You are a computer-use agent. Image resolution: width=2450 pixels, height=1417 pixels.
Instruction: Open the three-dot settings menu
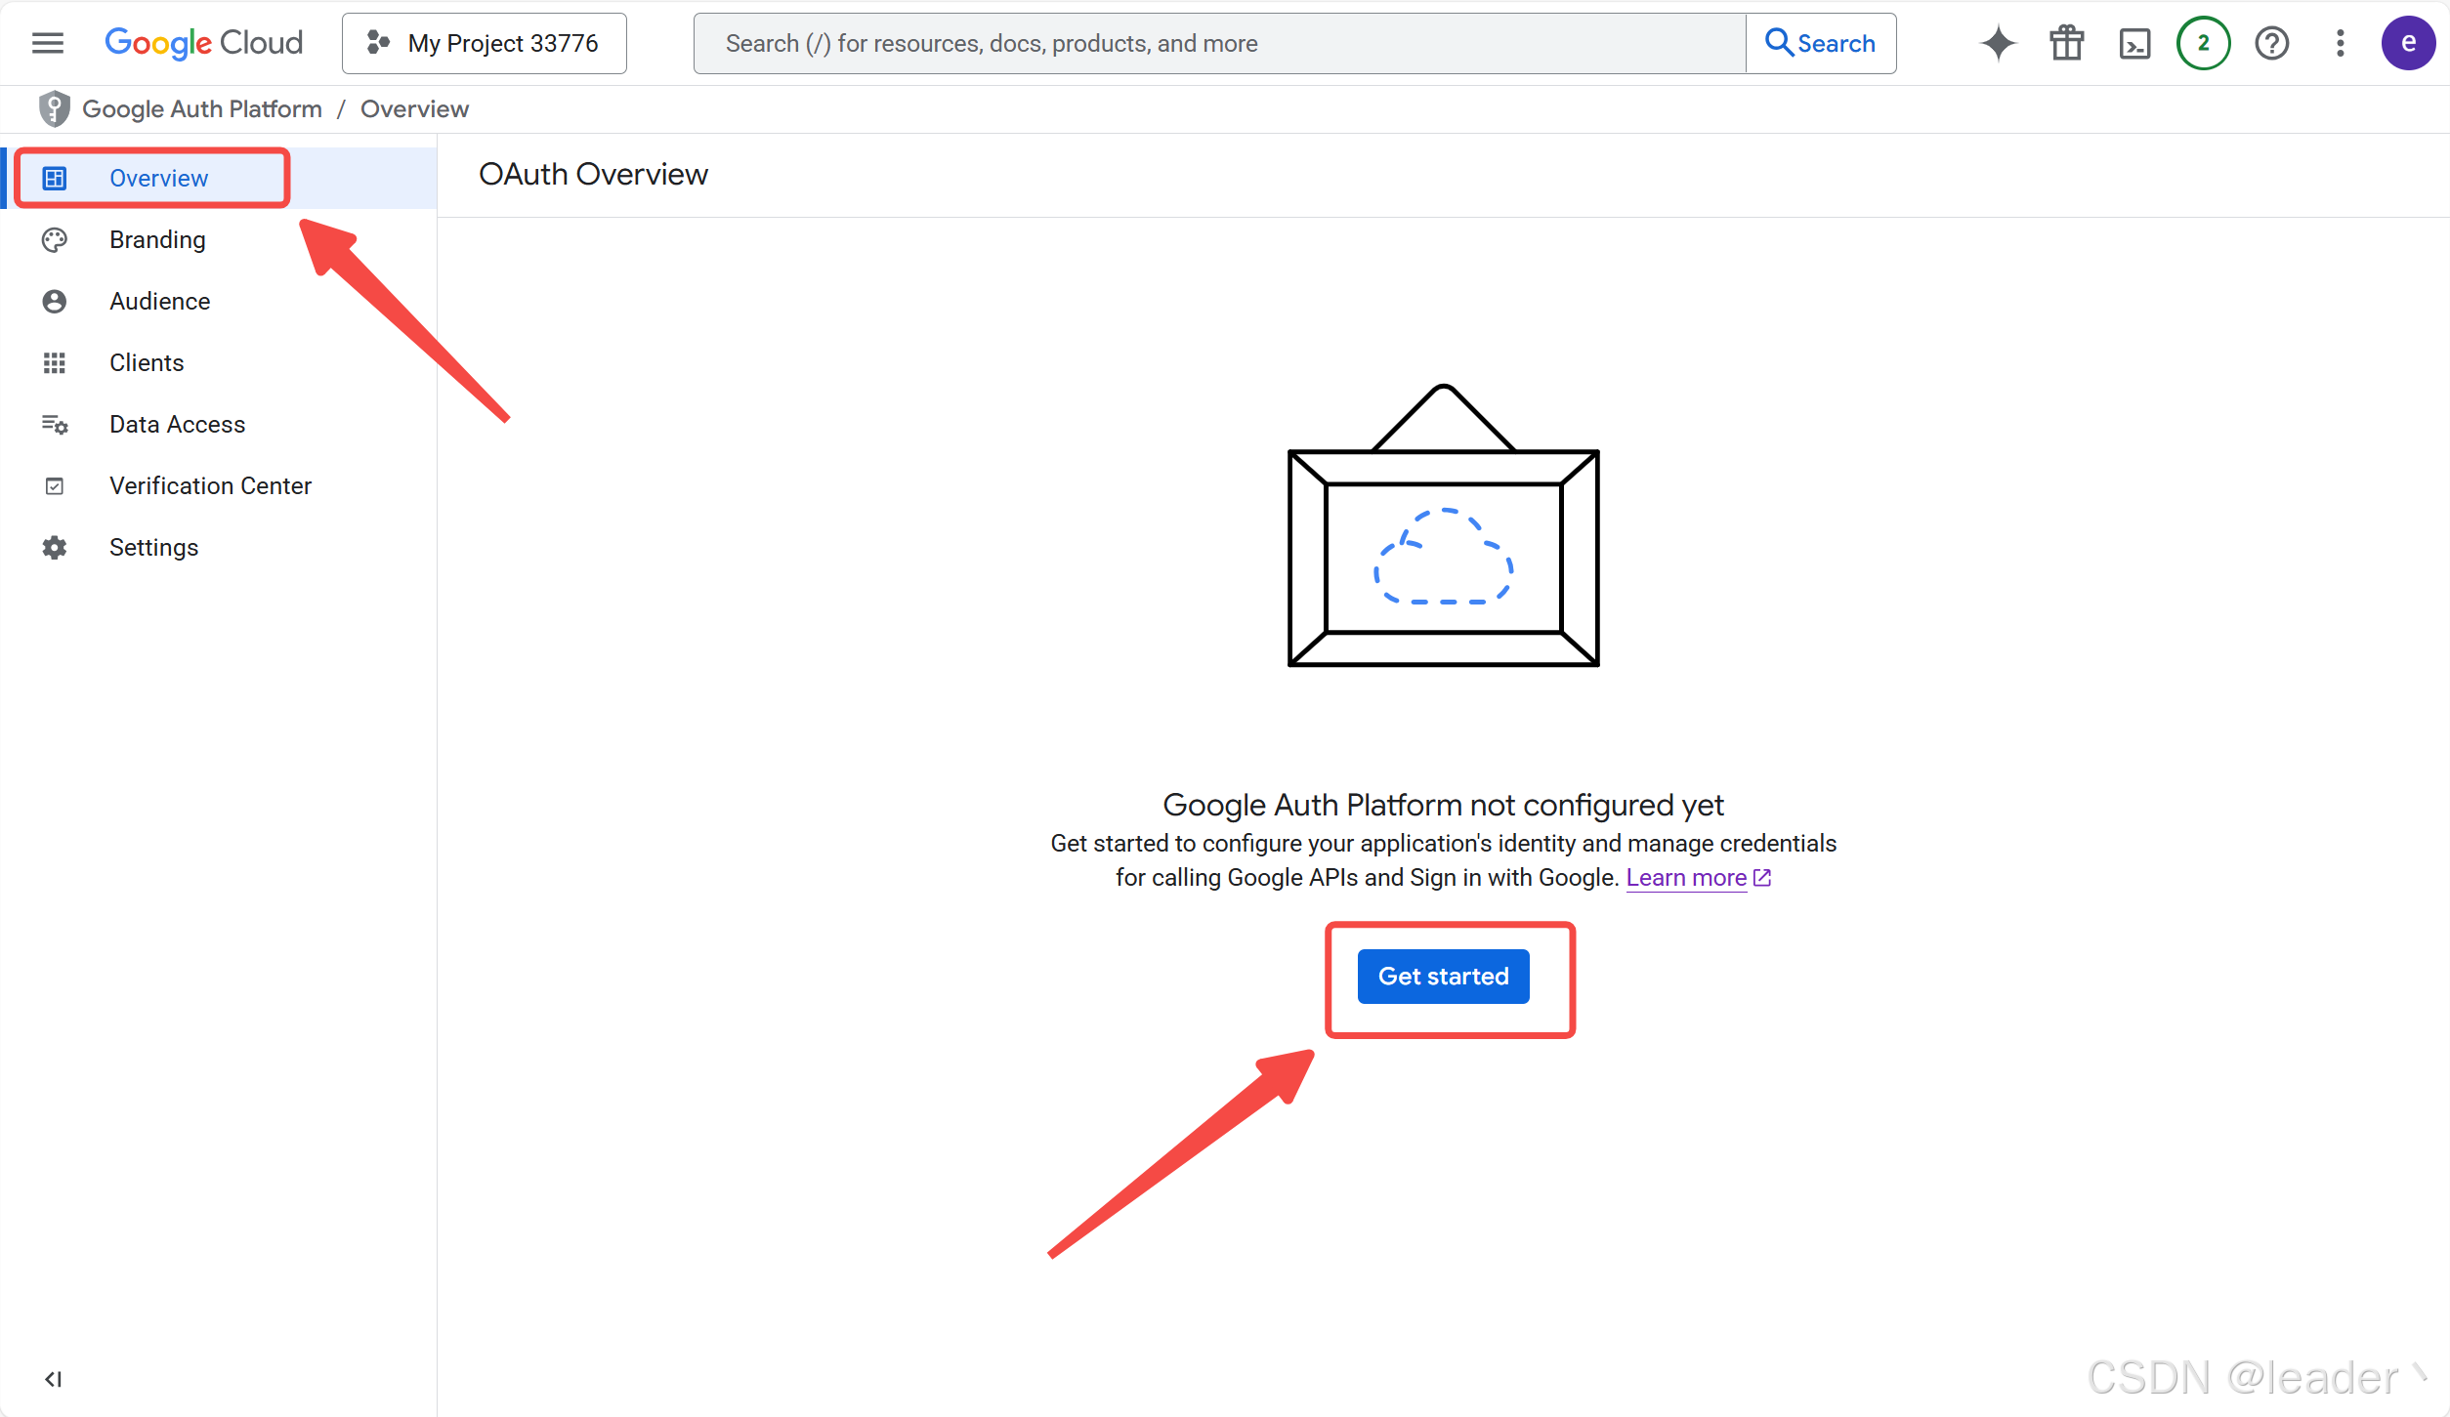[x=2340, y=43]
